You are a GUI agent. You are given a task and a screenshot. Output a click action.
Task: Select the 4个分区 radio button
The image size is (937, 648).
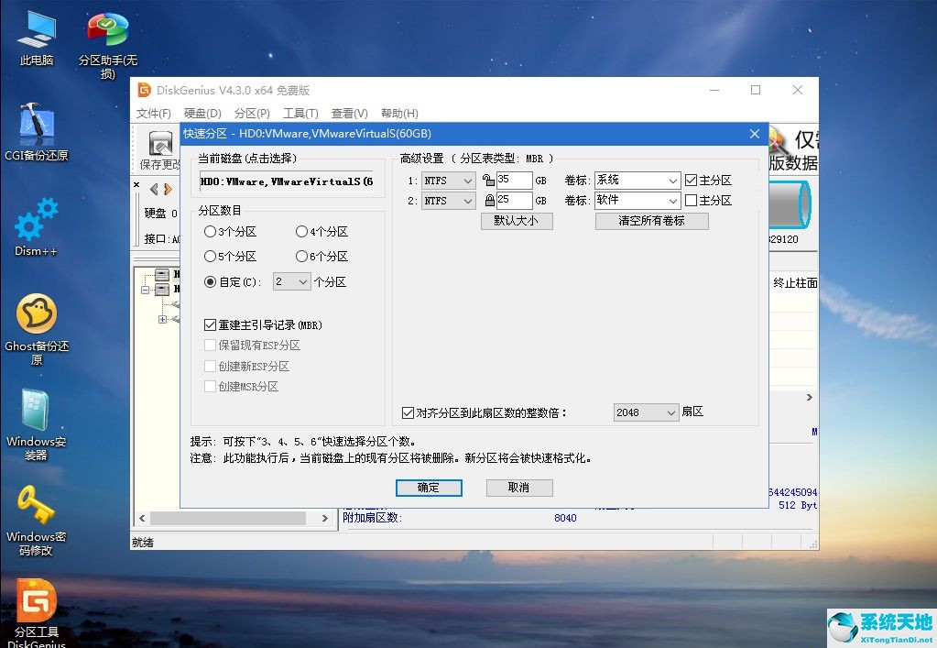302,231
